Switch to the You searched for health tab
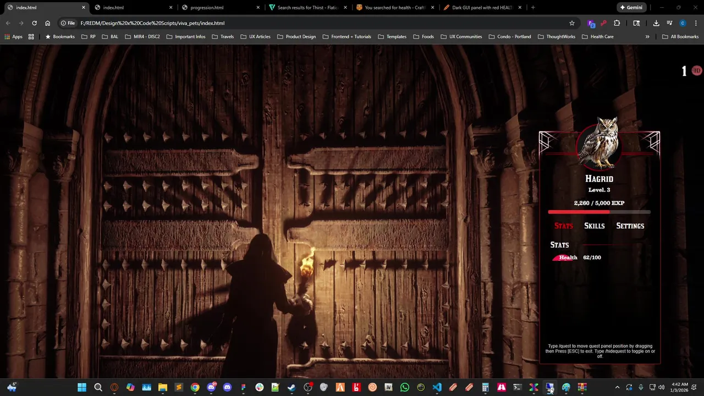704x396 pixels. [395, 8]
